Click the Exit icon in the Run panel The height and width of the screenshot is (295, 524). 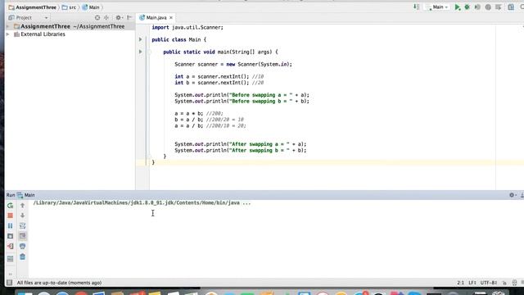[11, 247]
